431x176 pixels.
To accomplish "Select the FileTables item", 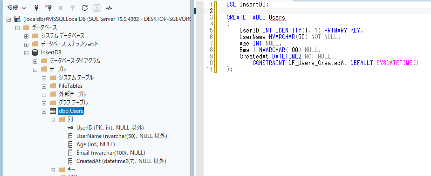I will point(71,86).
